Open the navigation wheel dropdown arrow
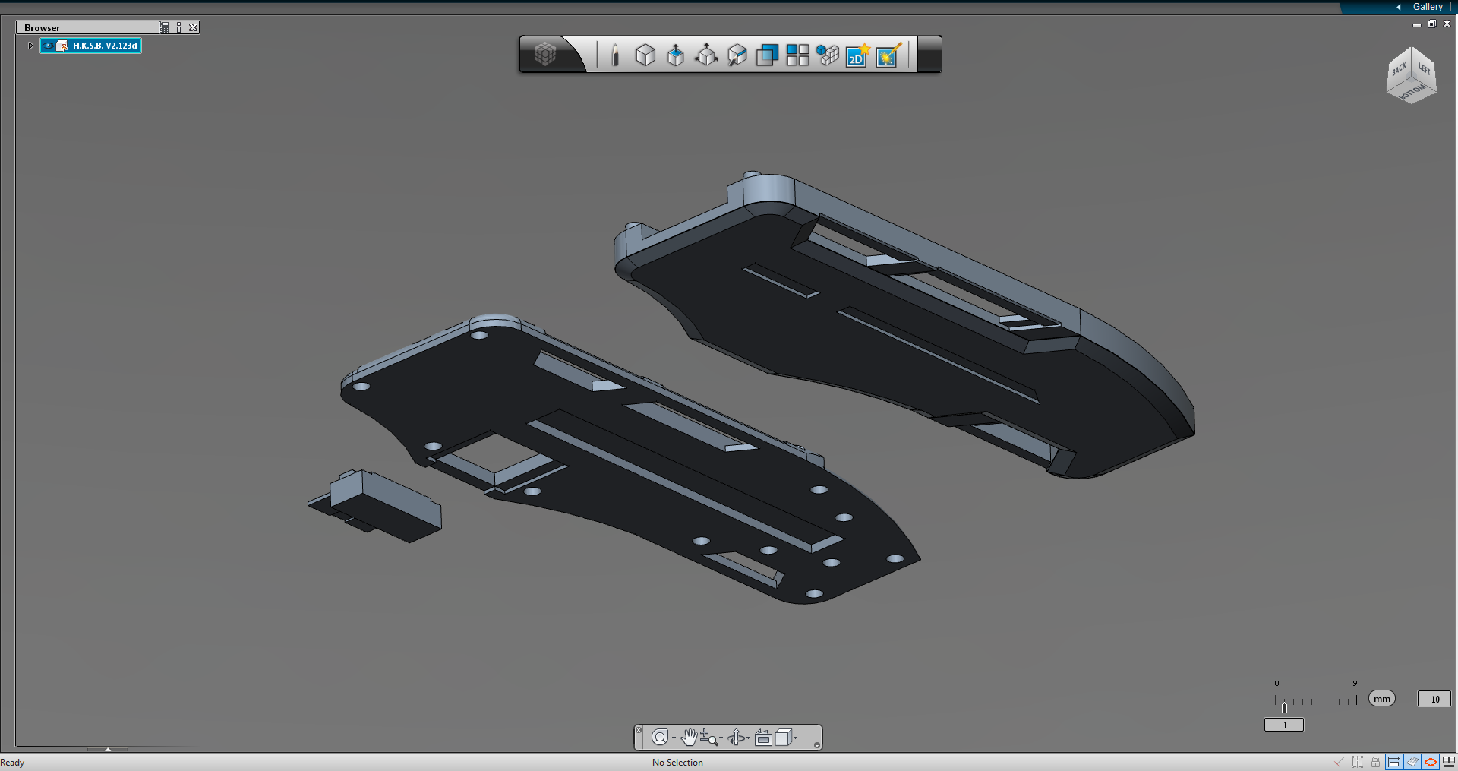1458x771 pixels. tap(674, 738)
